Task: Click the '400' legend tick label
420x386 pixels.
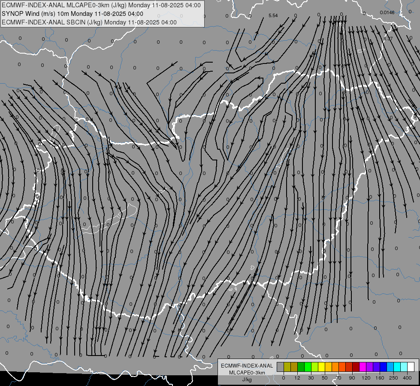Action: (407, 378)
